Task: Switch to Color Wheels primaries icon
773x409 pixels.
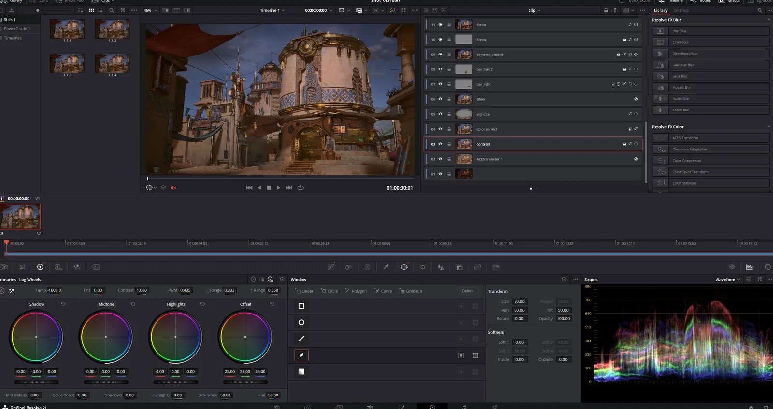Action: click(x=40, y=267)
